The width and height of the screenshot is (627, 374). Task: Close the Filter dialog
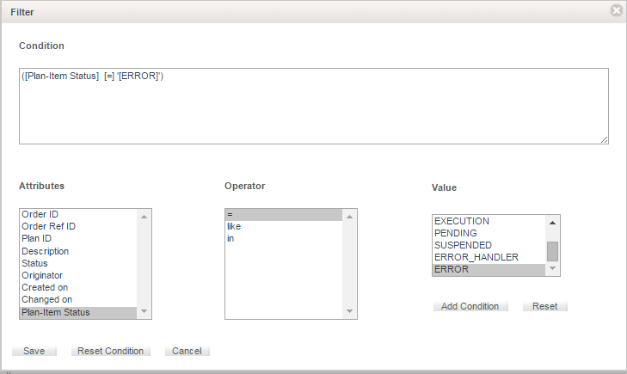(x=616, y=11)
